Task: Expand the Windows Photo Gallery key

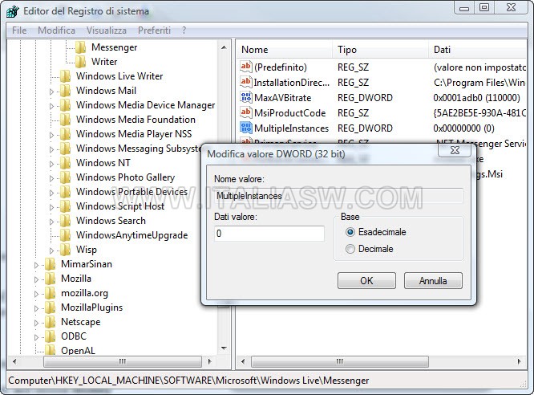Action: (51, 178)
